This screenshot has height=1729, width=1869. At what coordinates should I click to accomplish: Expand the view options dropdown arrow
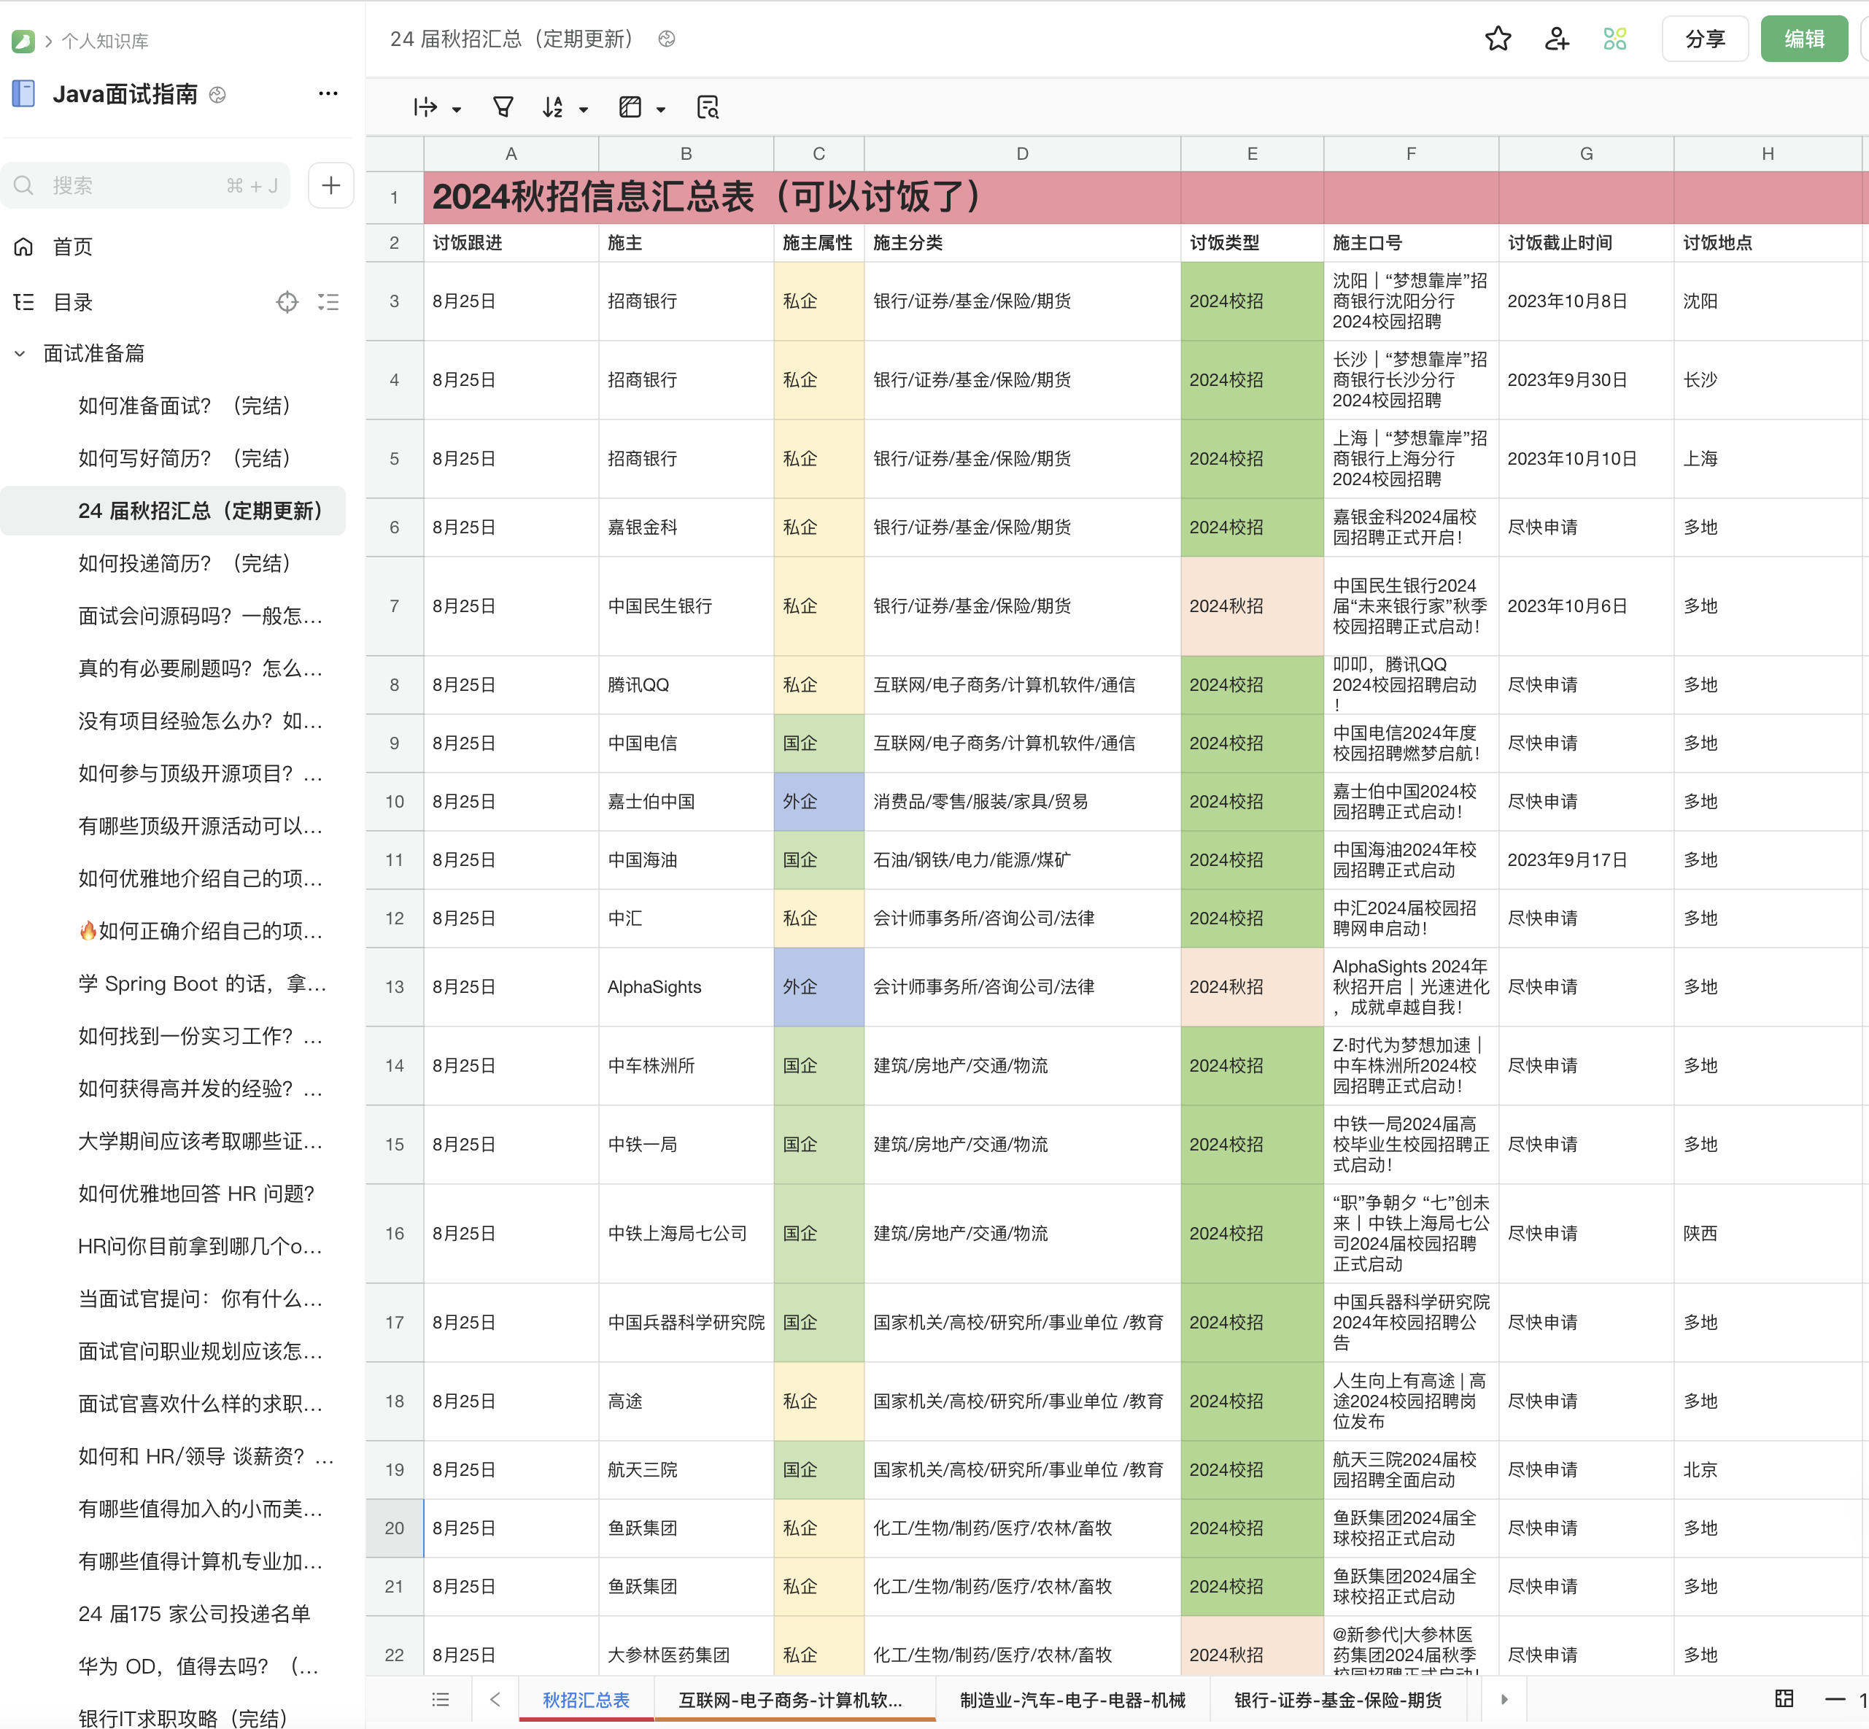[662, 109]
